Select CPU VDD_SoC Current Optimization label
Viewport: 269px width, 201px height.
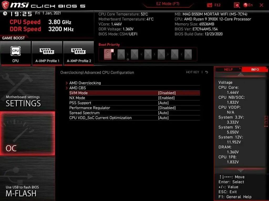coord(100,118)
